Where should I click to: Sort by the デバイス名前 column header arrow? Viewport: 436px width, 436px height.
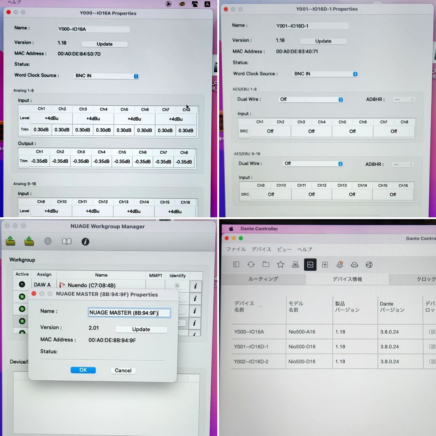coord(261,306)
